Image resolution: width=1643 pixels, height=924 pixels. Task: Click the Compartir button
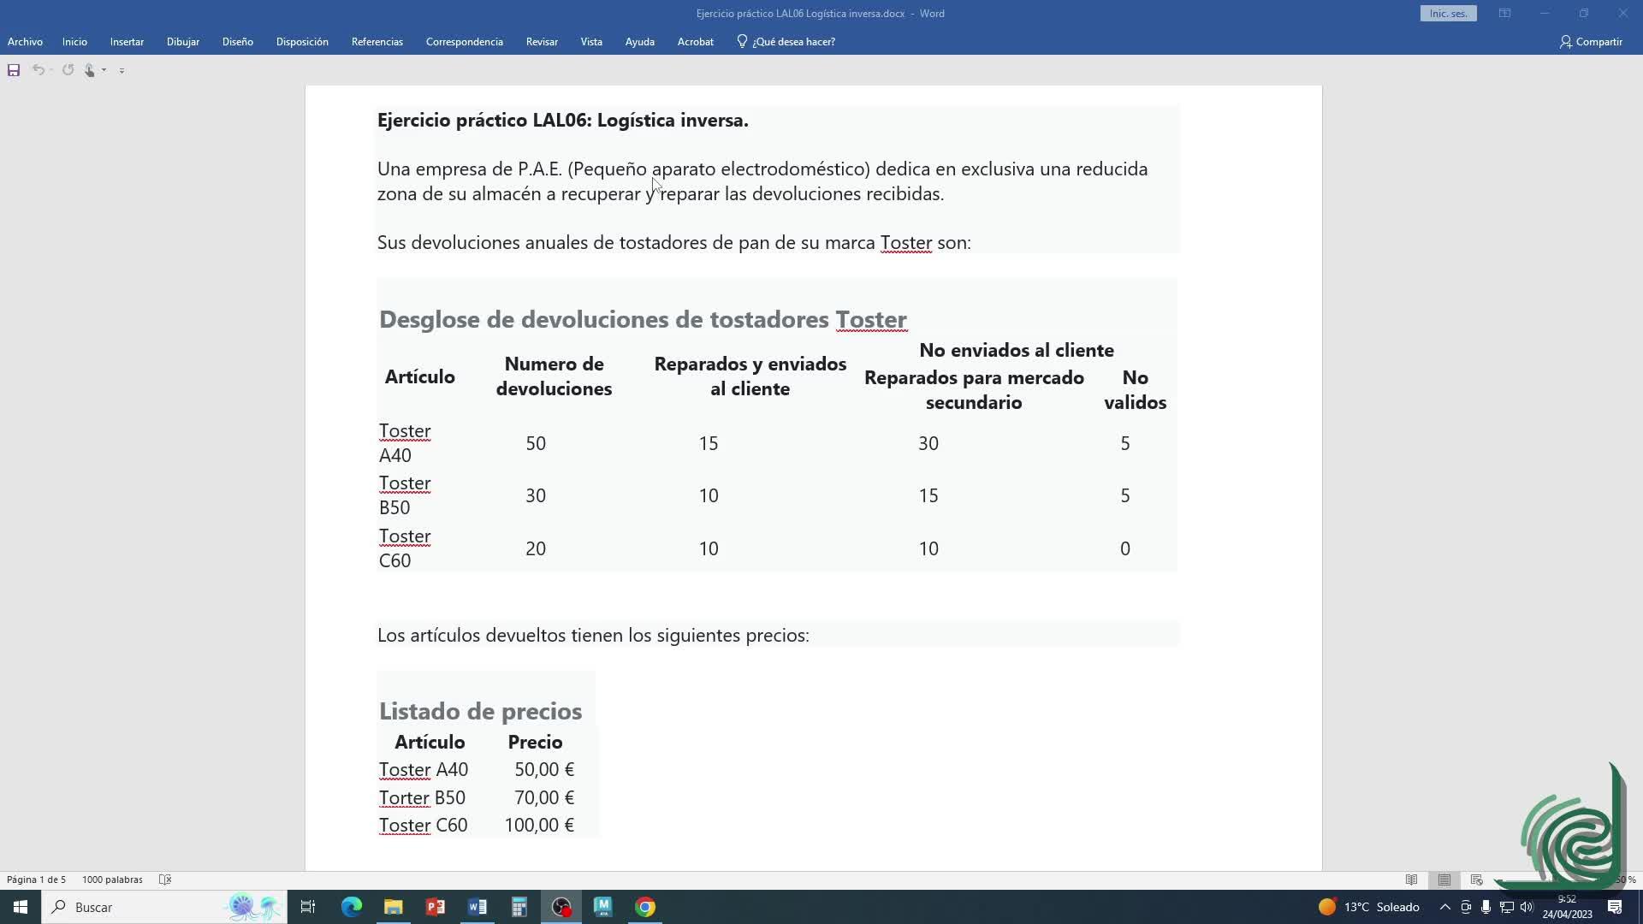1591,41
